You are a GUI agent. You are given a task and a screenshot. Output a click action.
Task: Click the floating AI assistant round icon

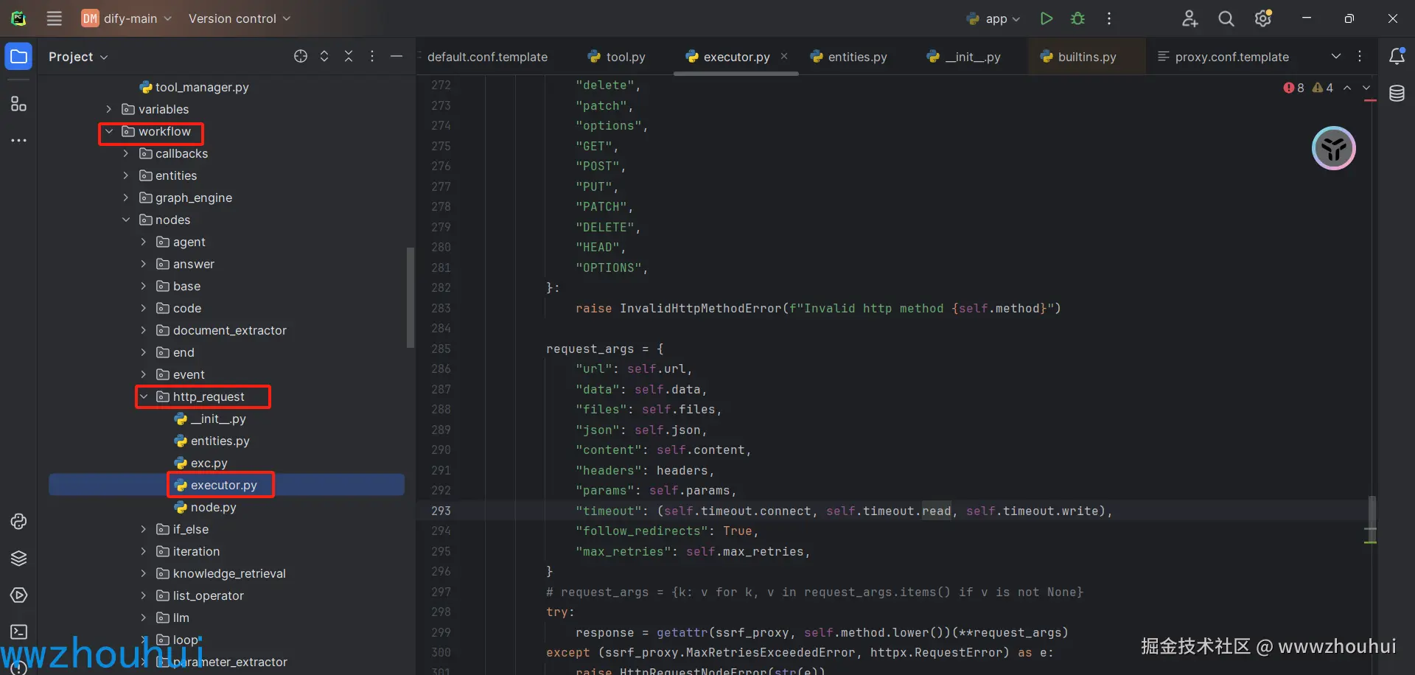[1333, 148]
